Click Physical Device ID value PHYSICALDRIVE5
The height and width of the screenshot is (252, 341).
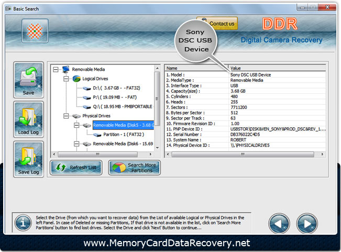pyautogui.click(x=250, y=145)
